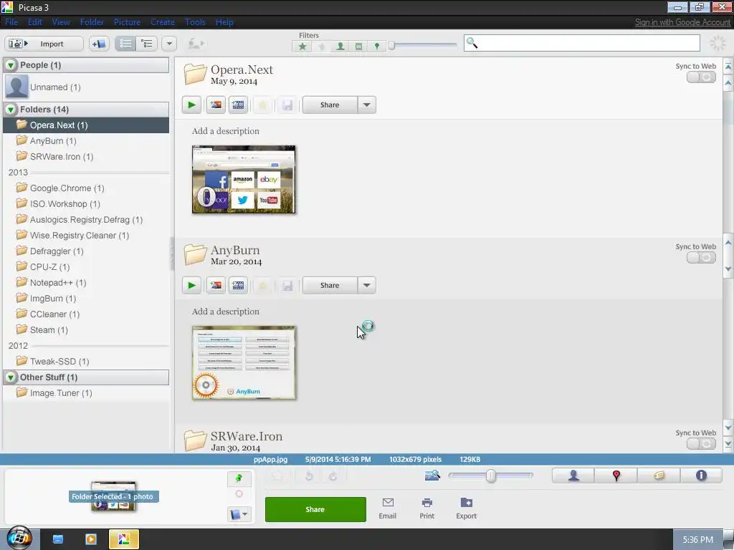Toggle Sync to Web for SRWare.Iron
The height and width of the screenshot is (550, 734).
tap(701, 444)
